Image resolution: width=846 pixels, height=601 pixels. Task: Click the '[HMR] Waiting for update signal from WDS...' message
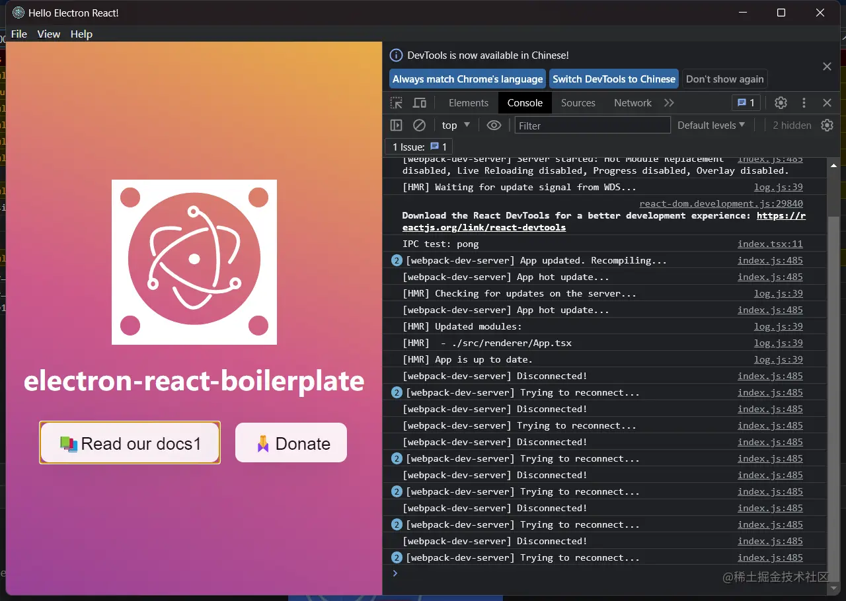(x=519, y=187)
